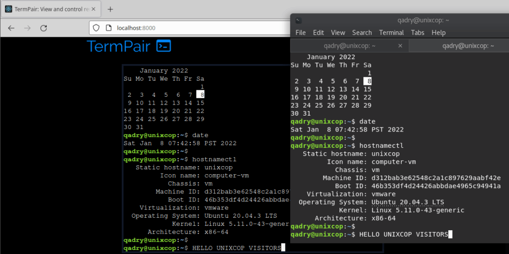
Task: Reload the localhost page
Action: tap(44, 28)
